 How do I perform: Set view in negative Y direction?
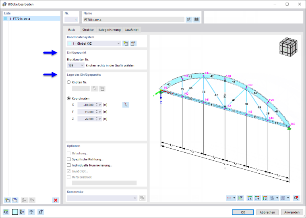(x=257, y=198)
